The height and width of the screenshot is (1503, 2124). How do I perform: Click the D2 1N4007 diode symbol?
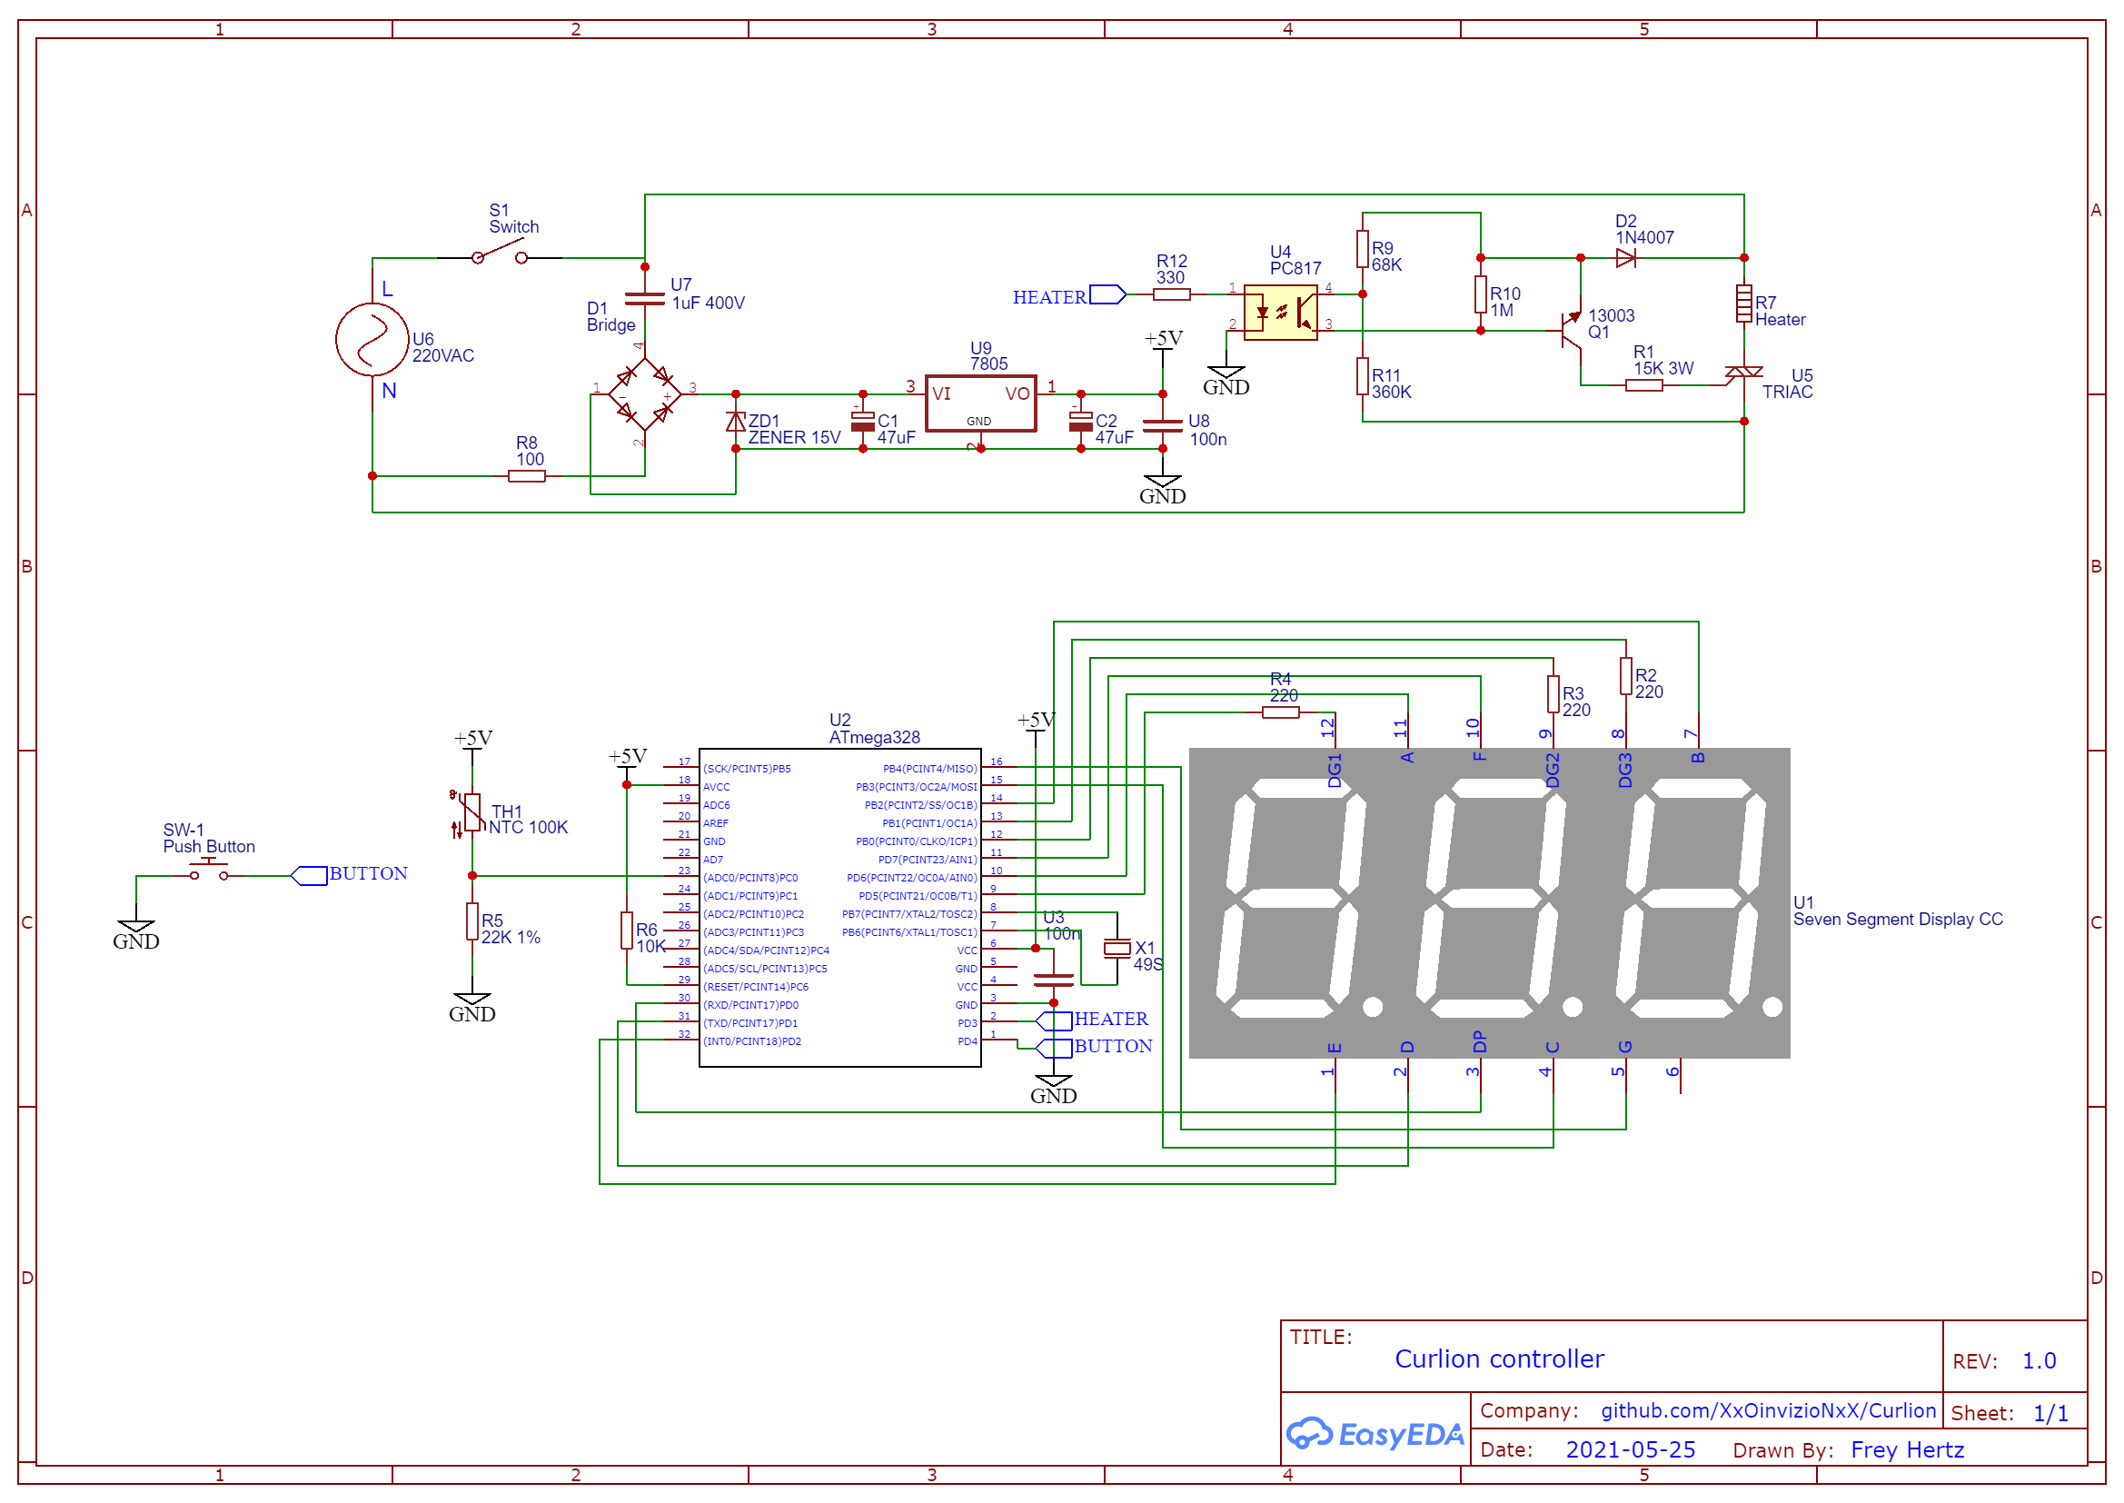coord(1625,258)
